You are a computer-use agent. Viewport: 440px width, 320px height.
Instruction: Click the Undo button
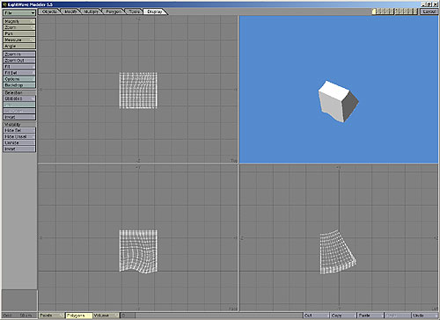424,316
